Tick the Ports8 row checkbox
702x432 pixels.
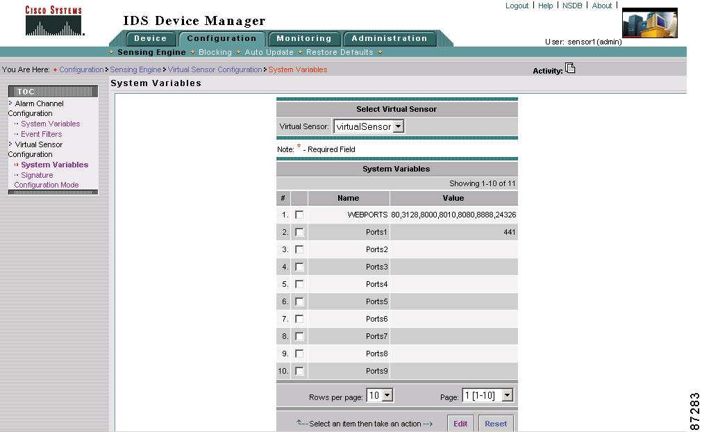299,354
